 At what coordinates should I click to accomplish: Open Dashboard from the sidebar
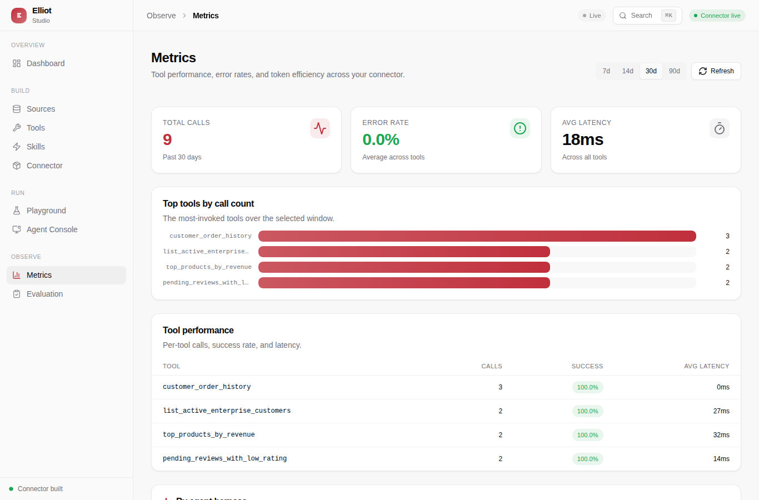click(67, 63)
